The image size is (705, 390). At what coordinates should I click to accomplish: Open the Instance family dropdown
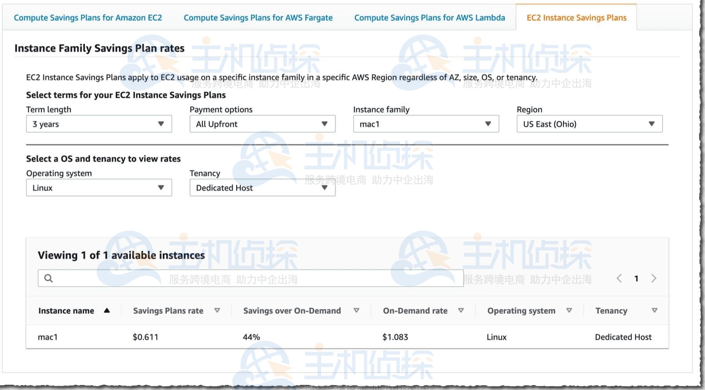[x=426, y=124]
